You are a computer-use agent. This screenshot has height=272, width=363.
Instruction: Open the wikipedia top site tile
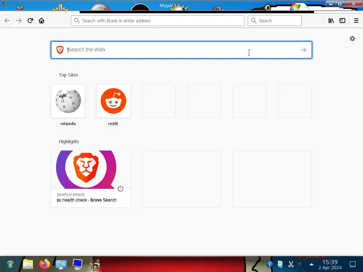click(x=68, y=101)
